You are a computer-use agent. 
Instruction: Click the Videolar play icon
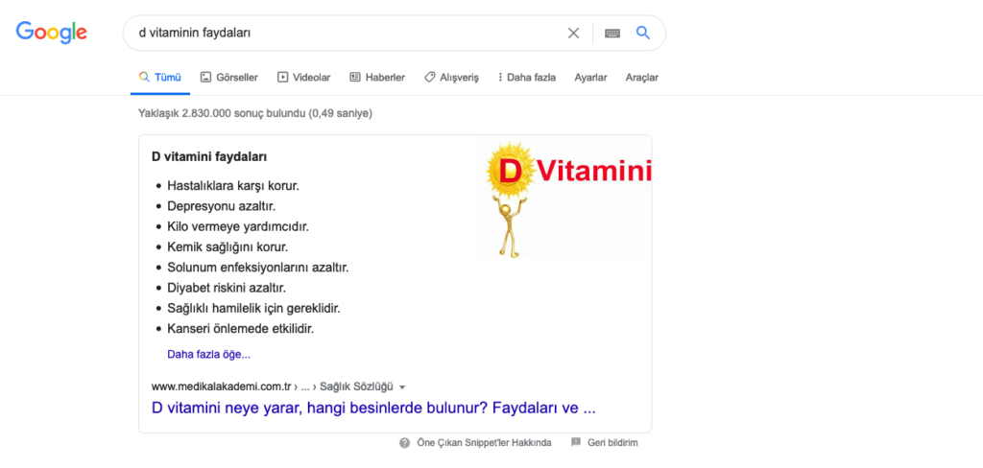282,77
